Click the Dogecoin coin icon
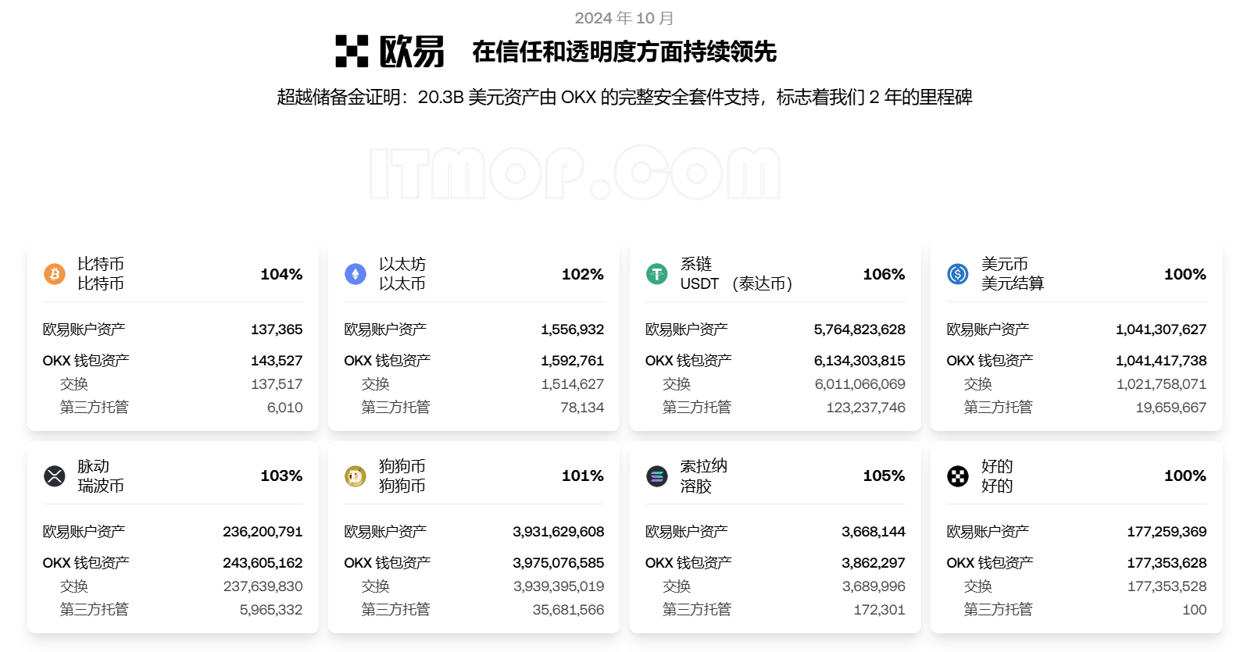Image resolution: width=1247 pixels, height=652 pixels. tap(356, 476)
